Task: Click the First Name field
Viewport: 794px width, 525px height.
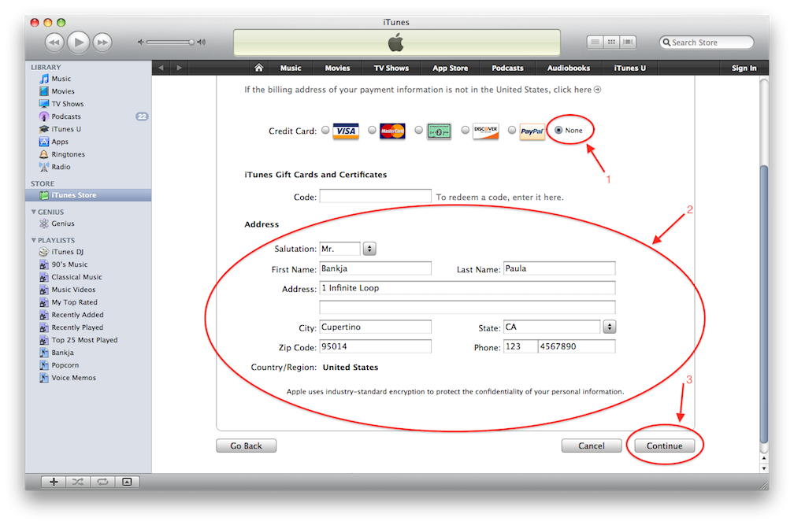Action: [375, 268]
